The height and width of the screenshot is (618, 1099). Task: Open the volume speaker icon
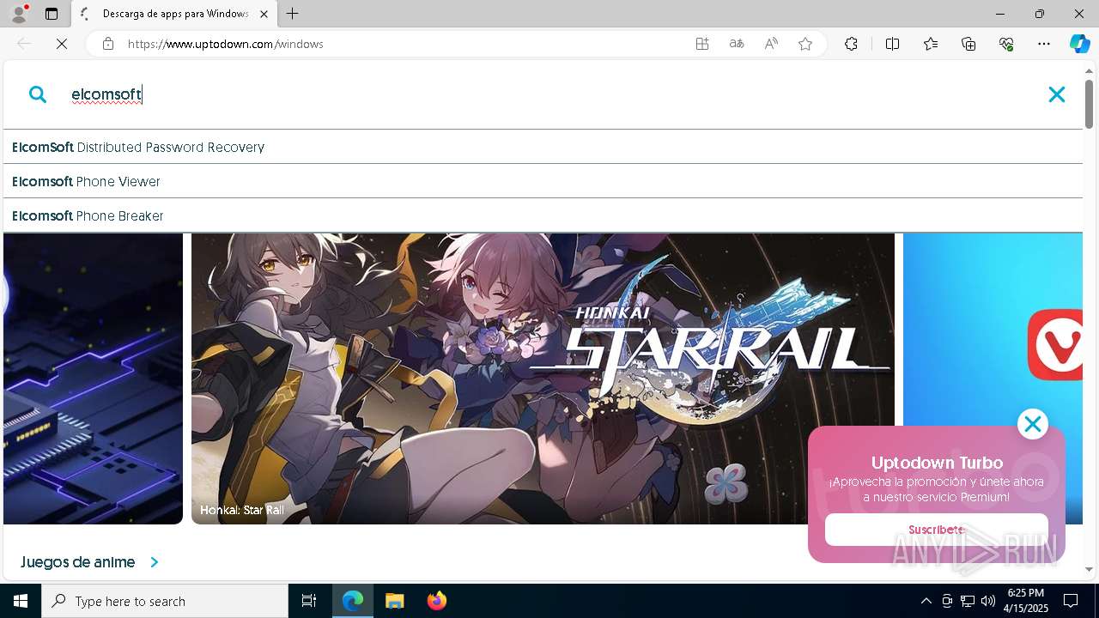pyautogui.click(x=988, y=601)
